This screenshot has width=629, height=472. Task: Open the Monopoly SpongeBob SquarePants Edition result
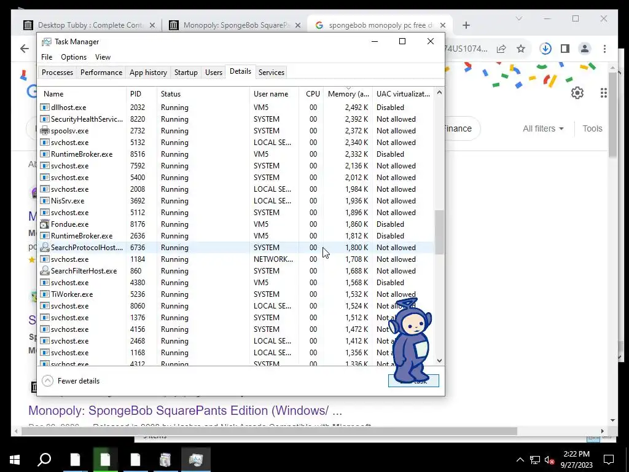tap(185, 411)
